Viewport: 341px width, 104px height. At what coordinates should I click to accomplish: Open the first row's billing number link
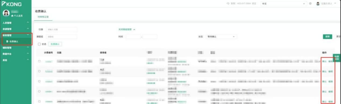[49, 62]
